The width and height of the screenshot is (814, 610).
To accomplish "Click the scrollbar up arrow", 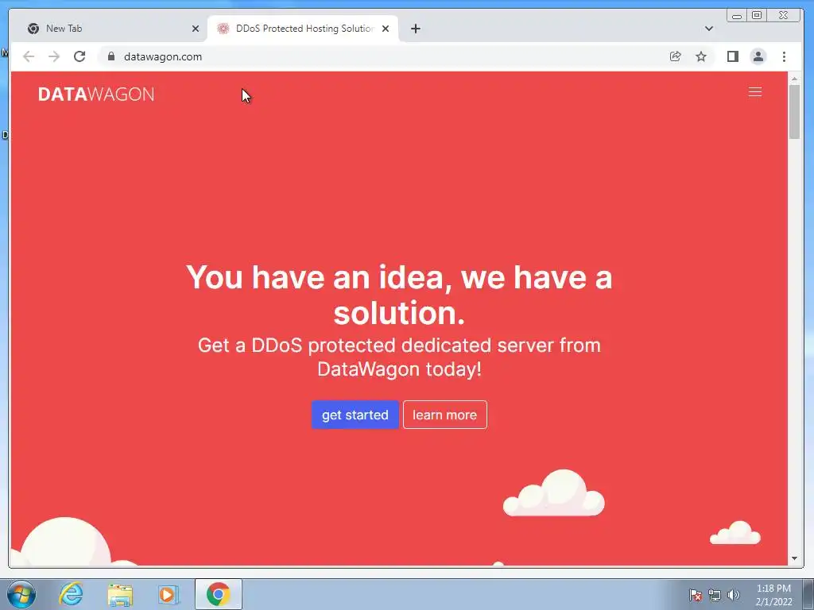I will click(x=794, y=79).
